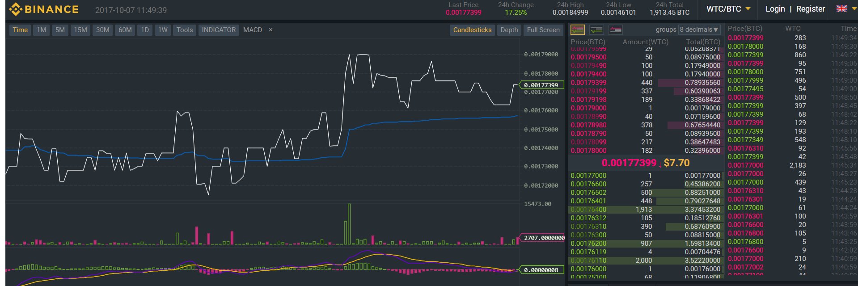Show both bids and asks order book view

[578, 30]
